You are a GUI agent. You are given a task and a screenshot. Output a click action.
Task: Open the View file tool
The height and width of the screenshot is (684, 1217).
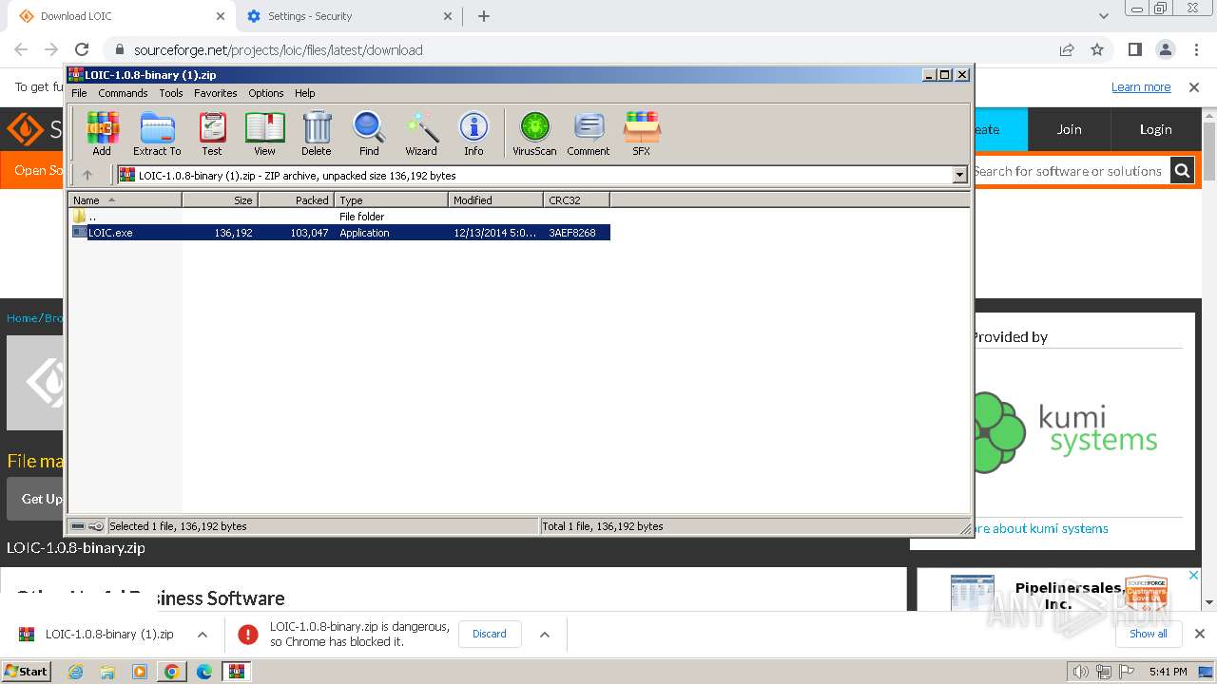pos(264,133)
